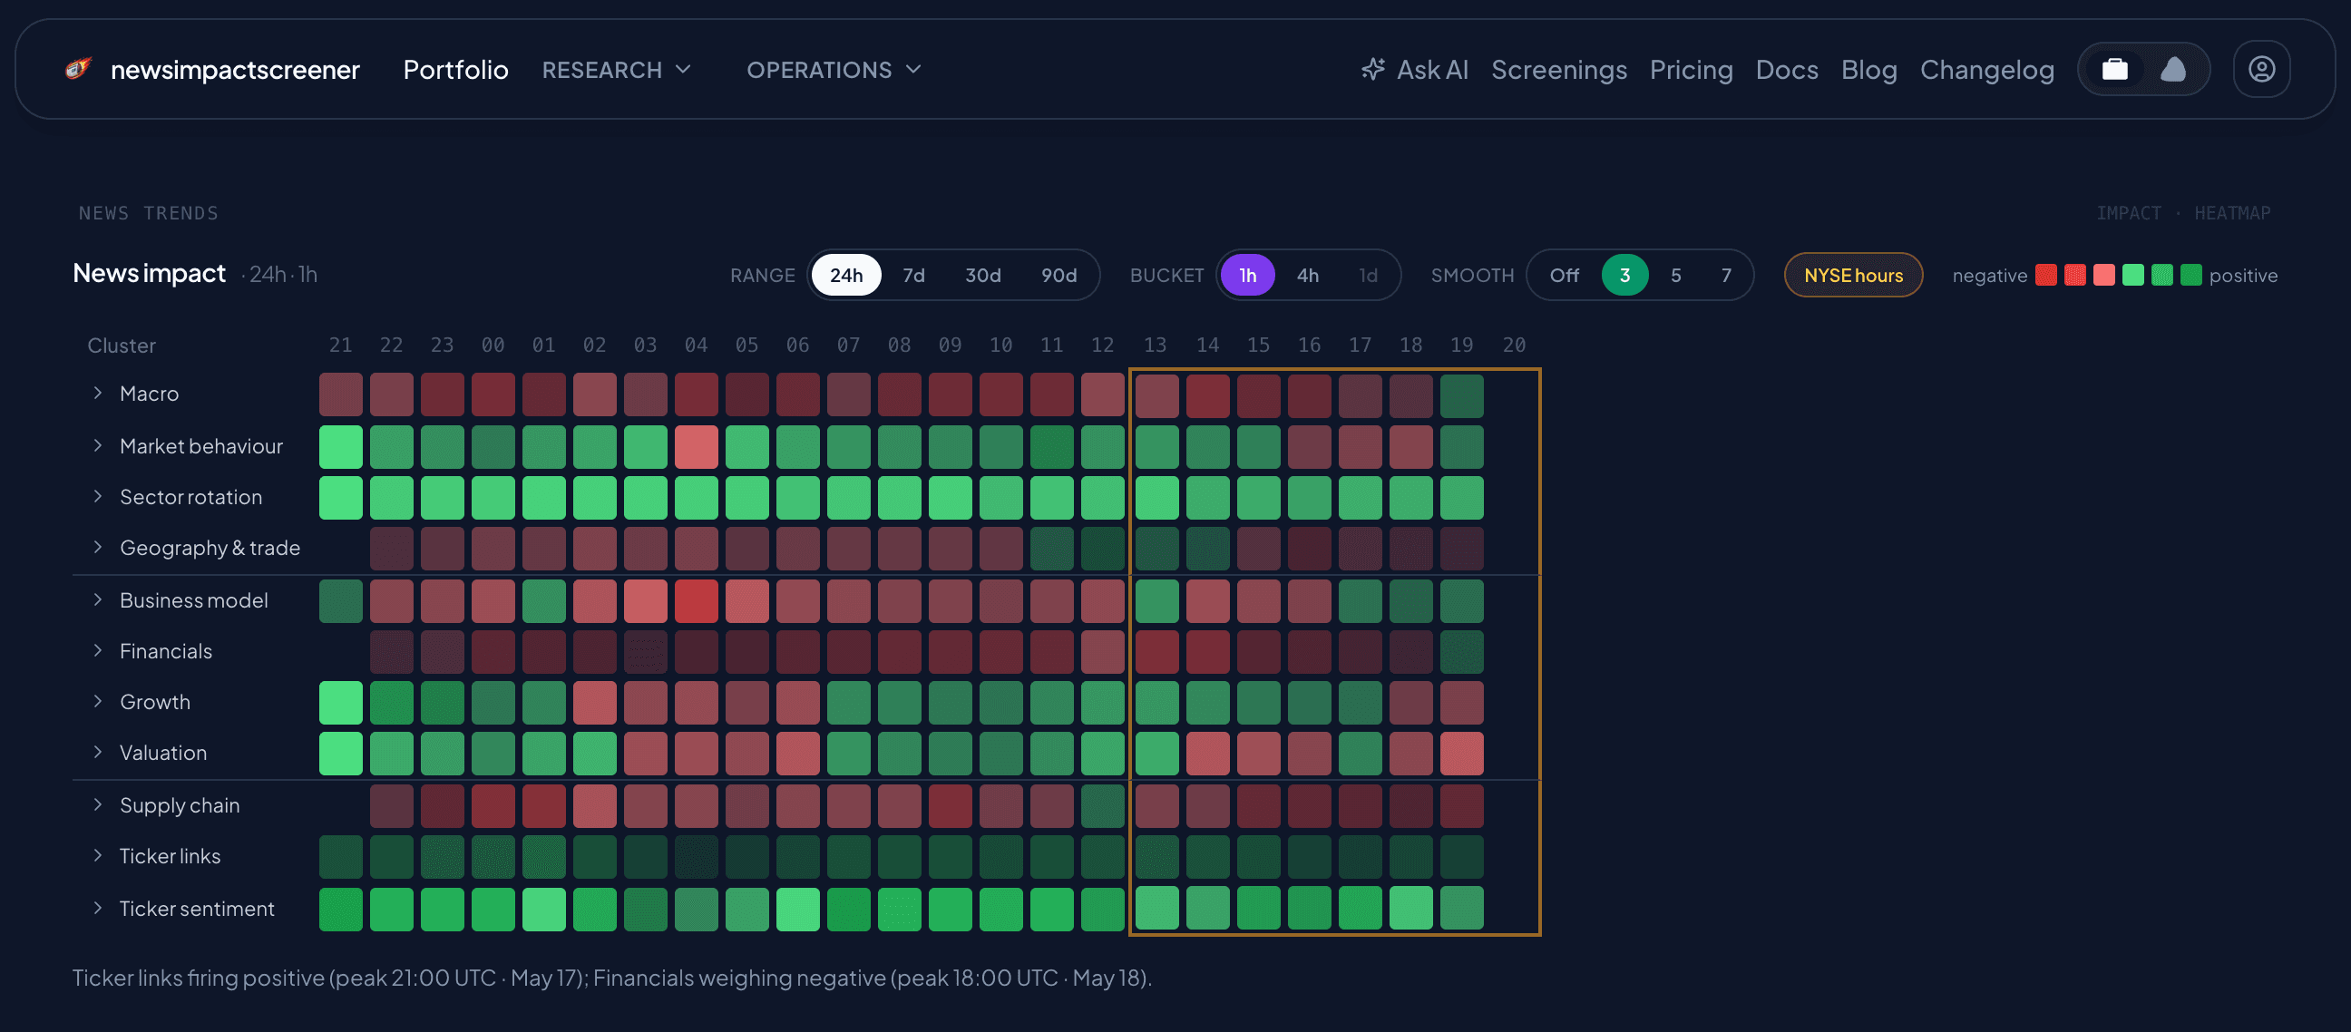The image size is (2351, 1032).
Task: Set smoothing to 3
Action: pyautogui.click(x=1624, y=275)
